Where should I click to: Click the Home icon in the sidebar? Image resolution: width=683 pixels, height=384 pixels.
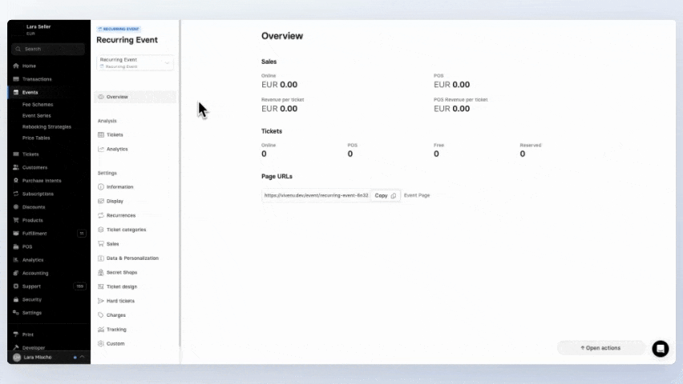click(x=16, y=66)
